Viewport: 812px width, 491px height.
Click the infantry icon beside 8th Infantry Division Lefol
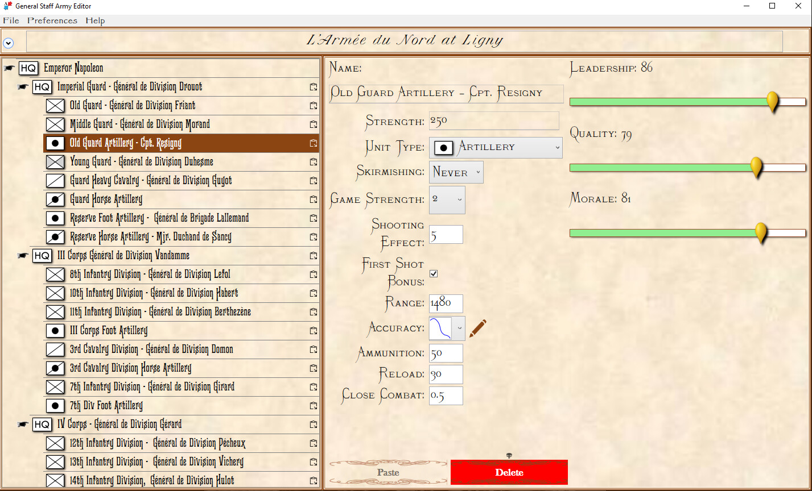tap(55, 274)
